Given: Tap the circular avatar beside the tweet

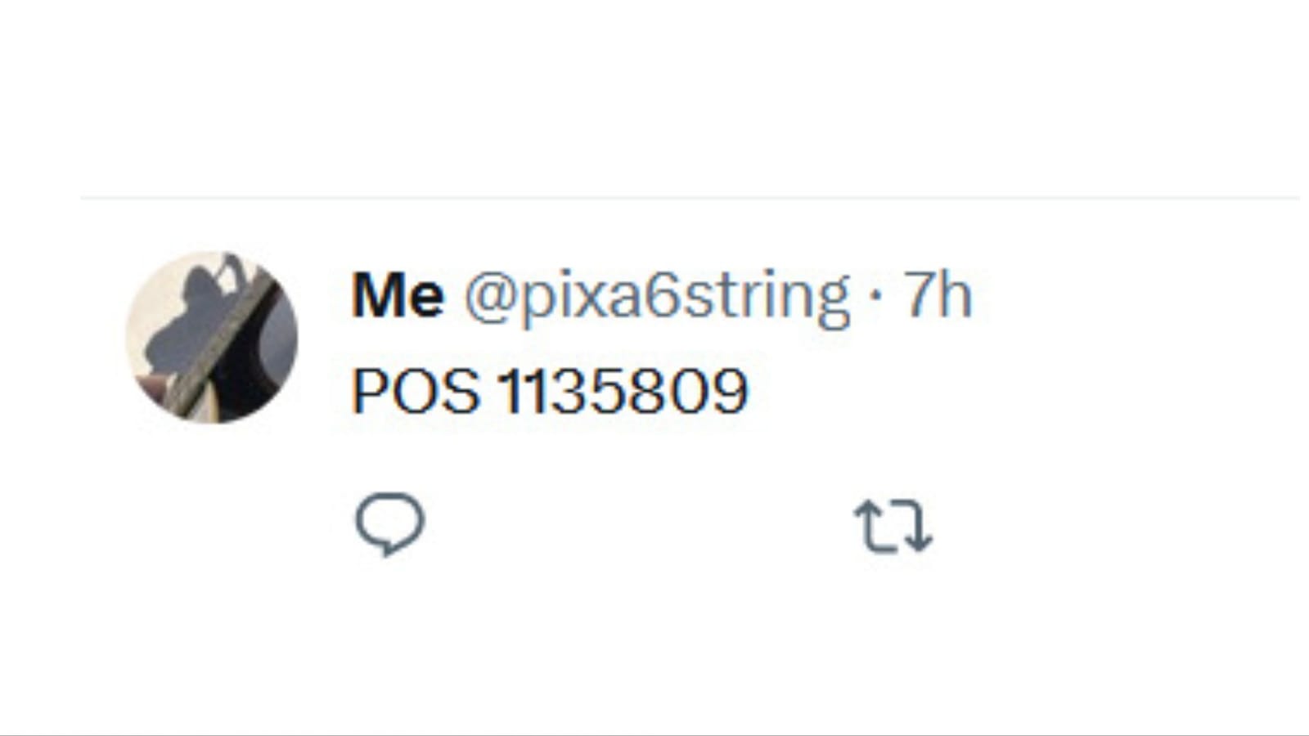Looking at the screenshot, I should pos(212,337).
